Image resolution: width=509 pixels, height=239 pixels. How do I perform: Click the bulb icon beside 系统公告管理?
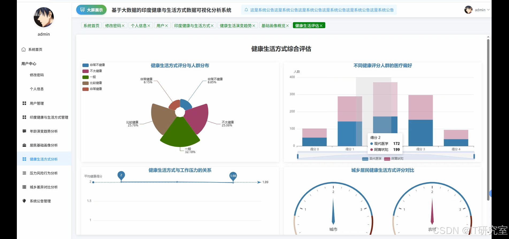(x=24, y=201)
